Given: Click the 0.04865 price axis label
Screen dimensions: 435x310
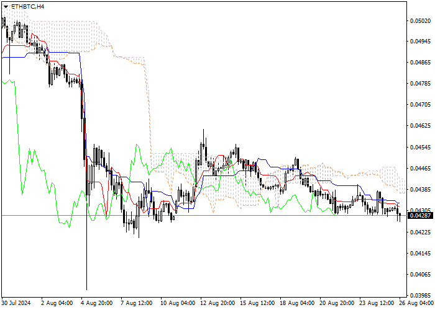Looking at the screenshot, I should 420,63.
